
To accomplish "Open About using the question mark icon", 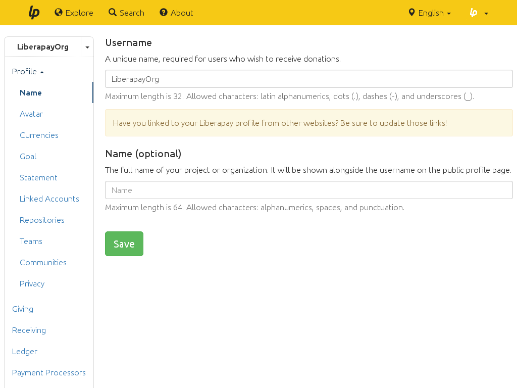I will [163, 13].
